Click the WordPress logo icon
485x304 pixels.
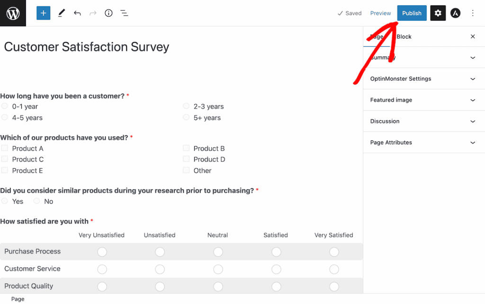coord(13,13)
